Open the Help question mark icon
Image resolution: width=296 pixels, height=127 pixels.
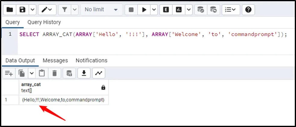[x=248, y=10]
